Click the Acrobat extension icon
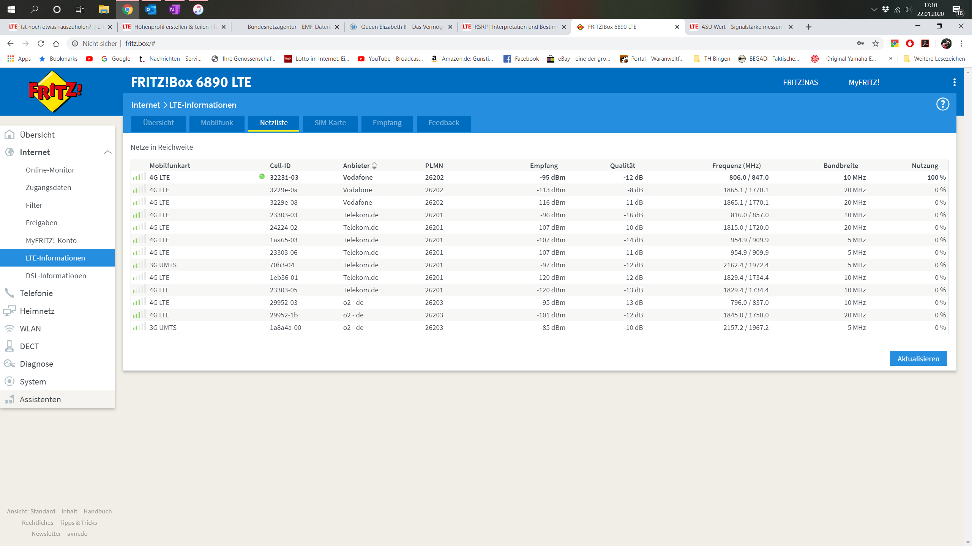The width and height of the screenshot is (972, 546). (925, 44)
